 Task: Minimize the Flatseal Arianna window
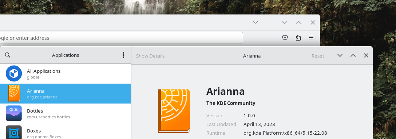(340, 55)
